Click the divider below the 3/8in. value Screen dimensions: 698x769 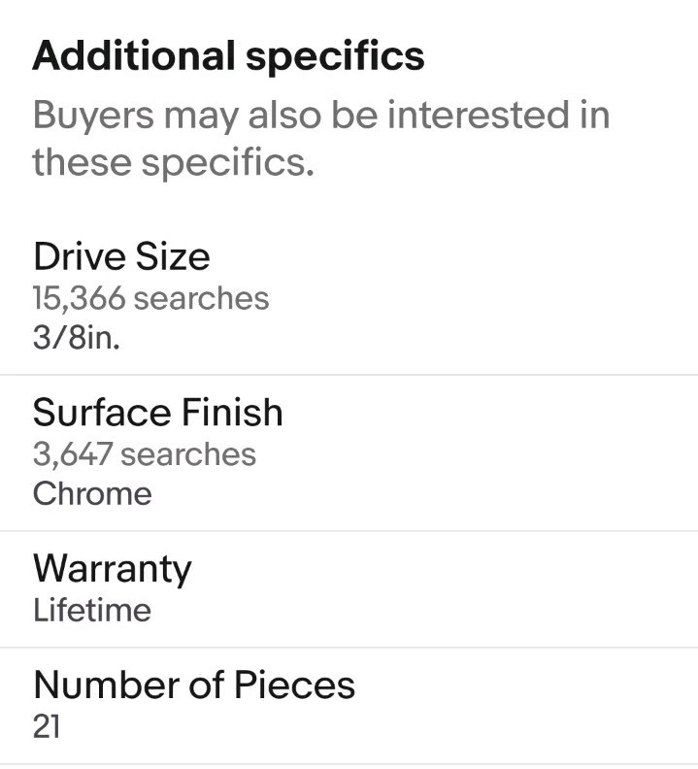pyautogui.click(x=349, y=375)
